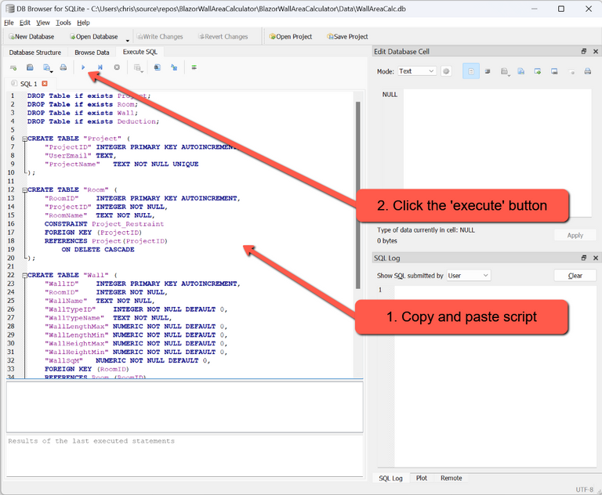Click line "ON DELETE CASCADE" in editor
The image size is (602, 495).
[98, 249]
